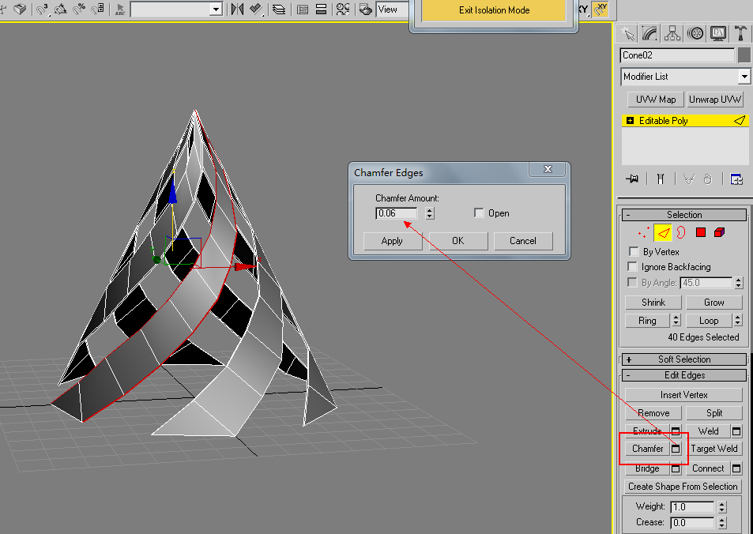Enable Ignore Backfacing option

[633, 267]
